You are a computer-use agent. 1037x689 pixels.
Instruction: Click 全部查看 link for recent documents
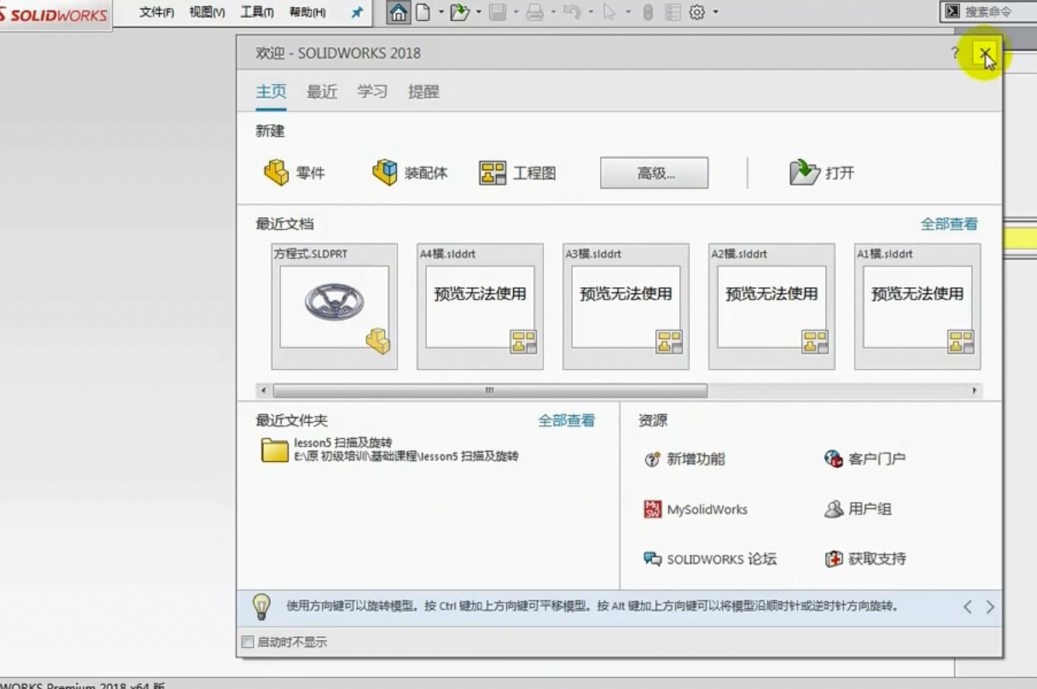pos(949,224)
